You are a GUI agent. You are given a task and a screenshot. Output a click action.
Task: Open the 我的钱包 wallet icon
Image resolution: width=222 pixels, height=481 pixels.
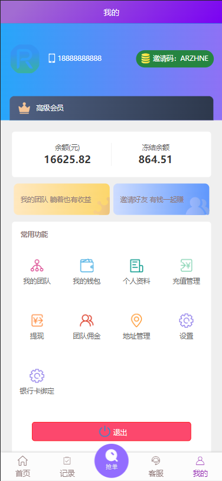click(87, 266)
